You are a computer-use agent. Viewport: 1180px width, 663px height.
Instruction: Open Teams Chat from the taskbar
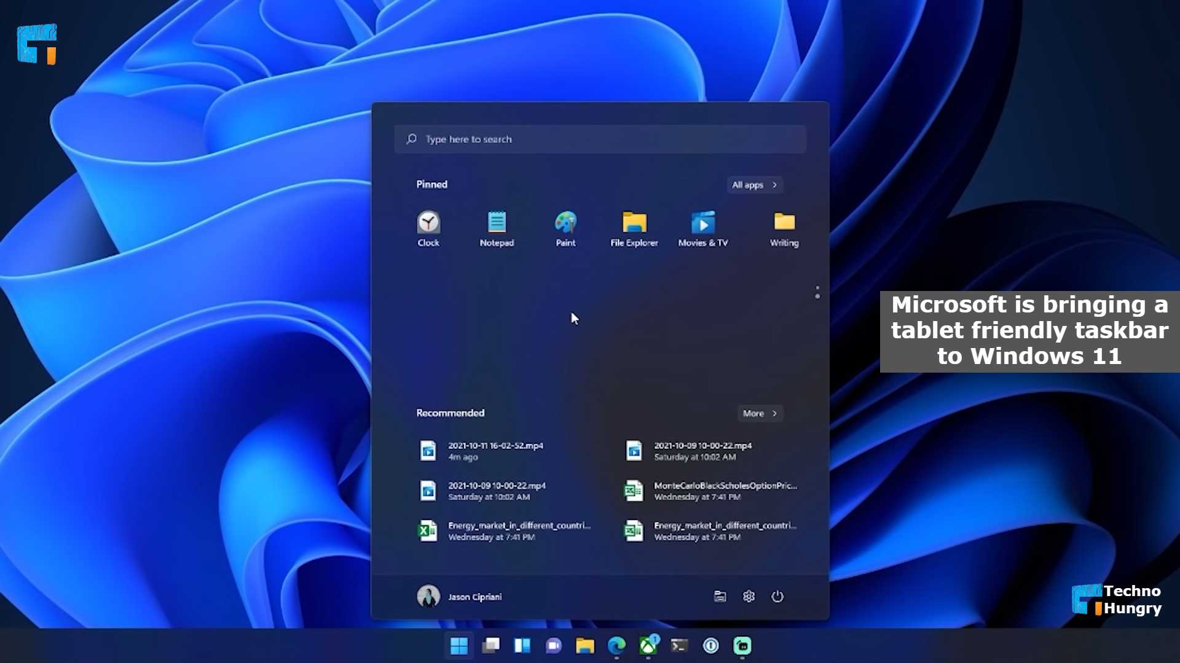tap(554, 645)
